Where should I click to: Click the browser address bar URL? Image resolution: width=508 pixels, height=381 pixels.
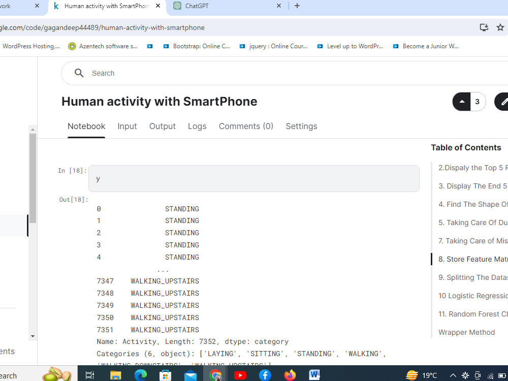[103, 28]
